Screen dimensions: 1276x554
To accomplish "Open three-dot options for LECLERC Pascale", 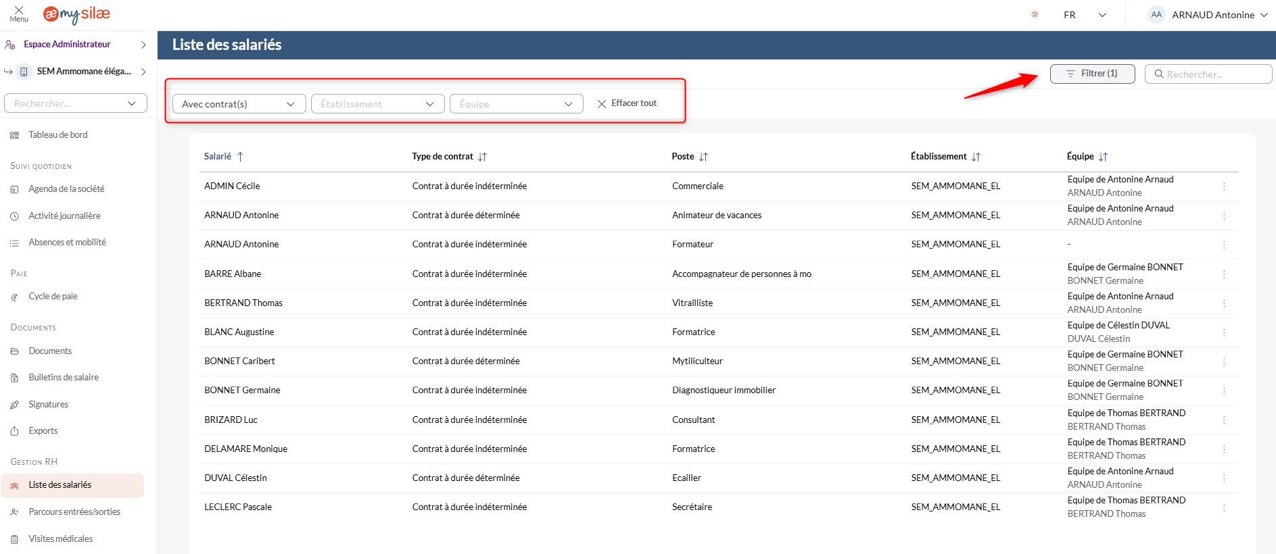I will 1223,507.
